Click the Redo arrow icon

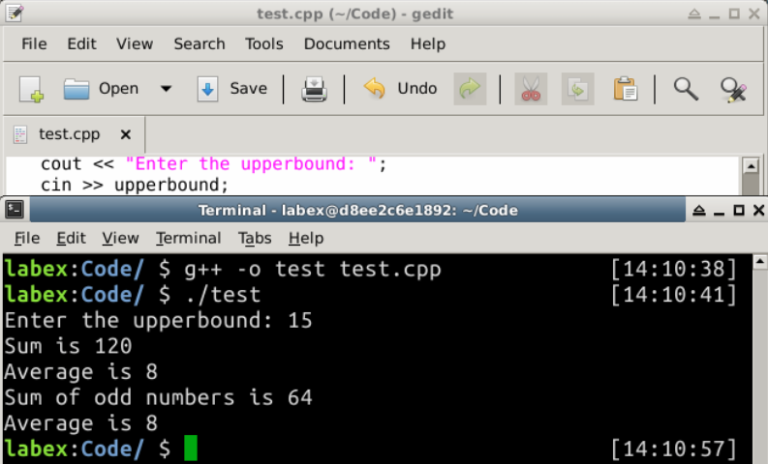[470, 89]
